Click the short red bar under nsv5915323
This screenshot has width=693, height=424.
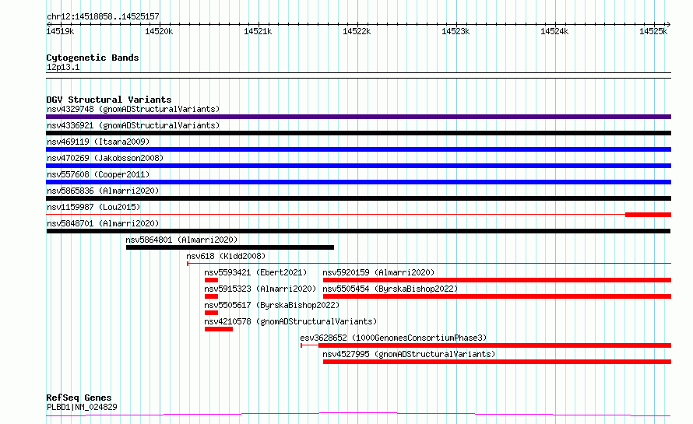click(x=211, y=296)
